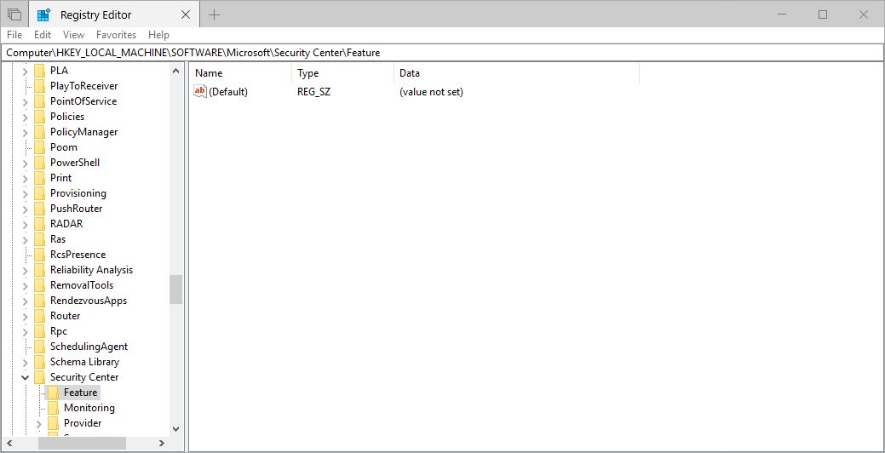Click the tree vertical scrollbar down arrow
885x453 pixels.
(175, 429)
